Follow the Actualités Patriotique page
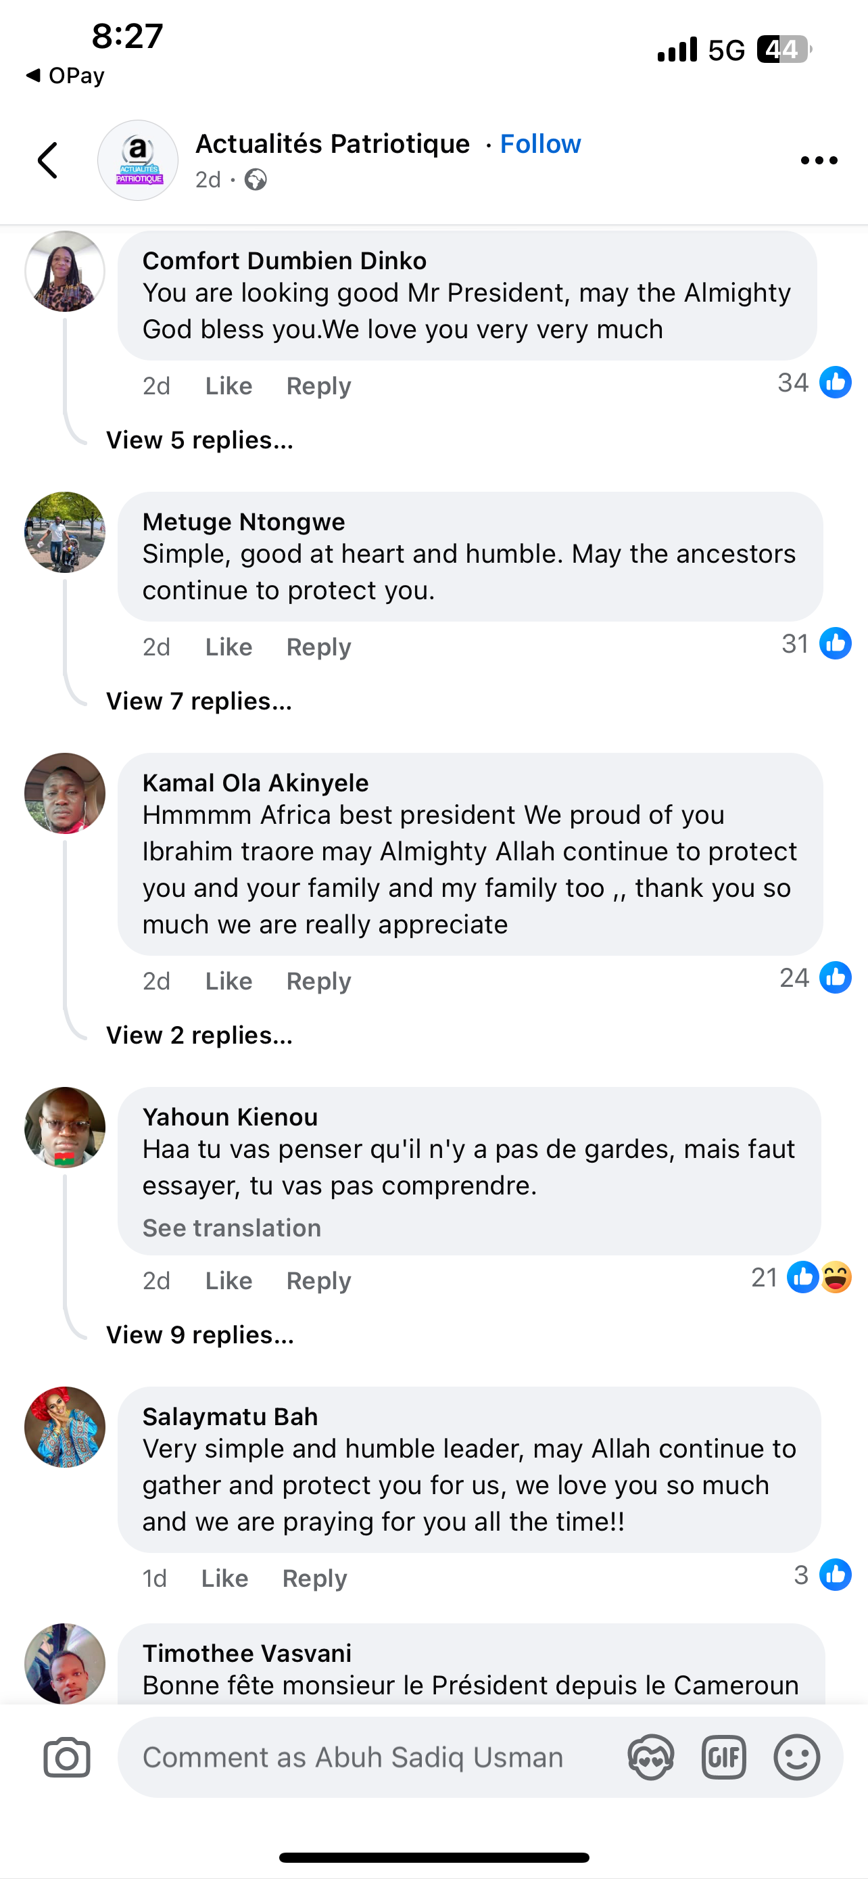 (540, 143)
